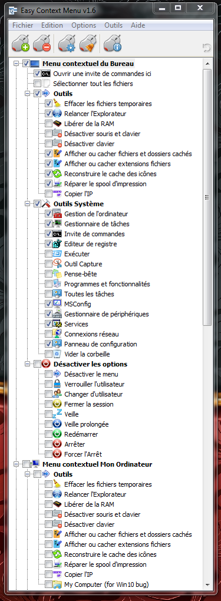Click the Editeur de registre icon
Image resolution: width=221 pixels, height=601 pixels.
point(57,244)
